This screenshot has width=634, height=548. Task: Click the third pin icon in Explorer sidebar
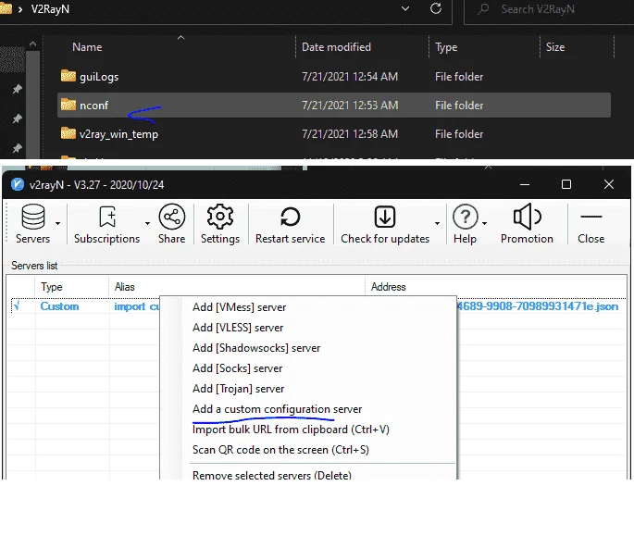17,148
